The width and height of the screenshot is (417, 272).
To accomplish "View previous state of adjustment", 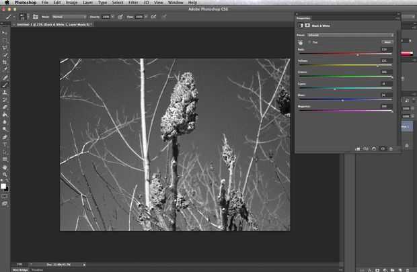I will [x=366, y=148].
